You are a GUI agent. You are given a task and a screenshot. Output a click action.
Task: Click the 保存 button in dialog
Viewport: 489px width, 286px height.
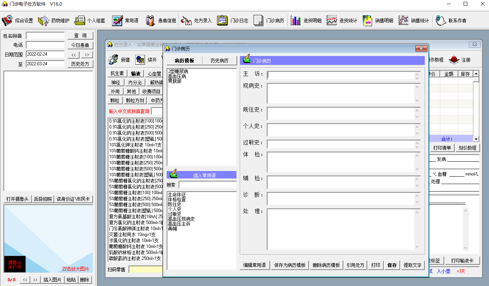point(392,265)
